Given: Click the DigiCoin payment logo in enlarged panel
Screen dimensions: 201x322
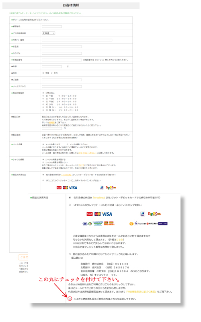Looking at the screenshot, I should (154, 214).
